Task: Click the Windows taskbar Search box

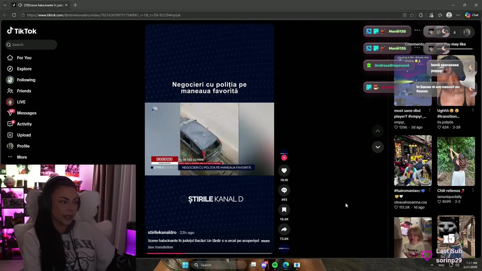Action: [218, 265]
